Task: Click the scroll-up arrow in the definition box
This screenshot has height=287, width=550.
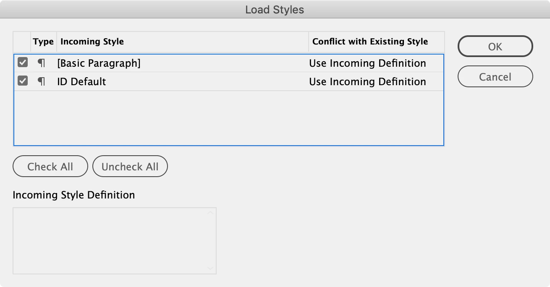Action: [x=210, y=213]
